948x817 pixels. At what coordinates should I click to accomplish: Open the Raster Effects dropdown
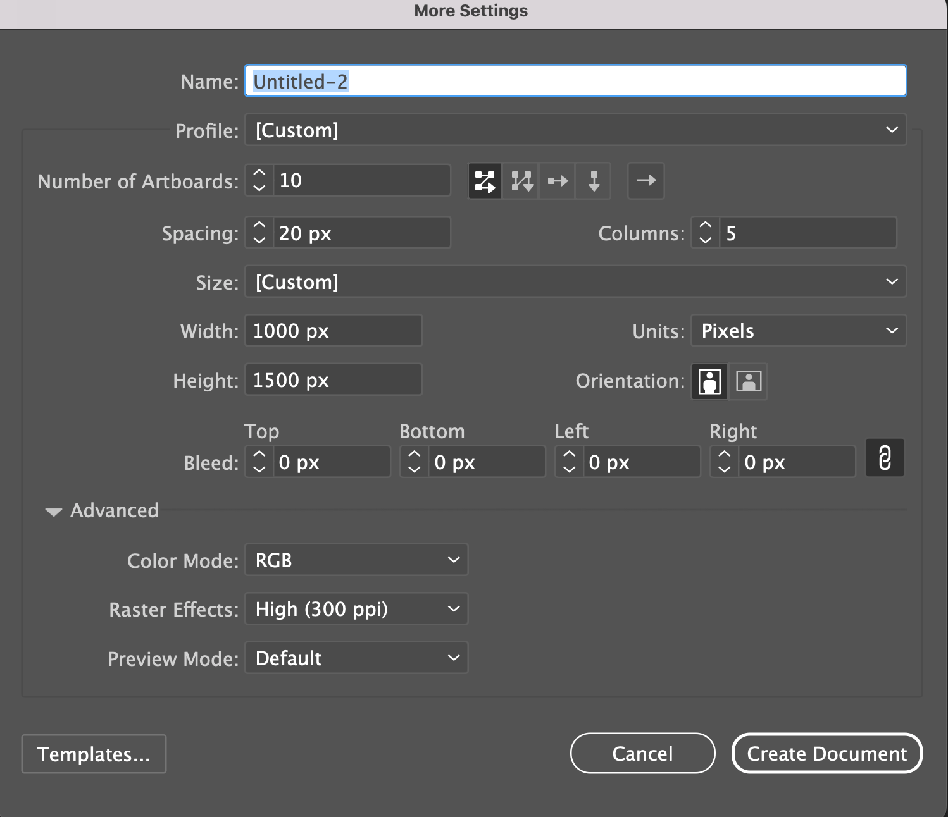click(x=356, y=608)
